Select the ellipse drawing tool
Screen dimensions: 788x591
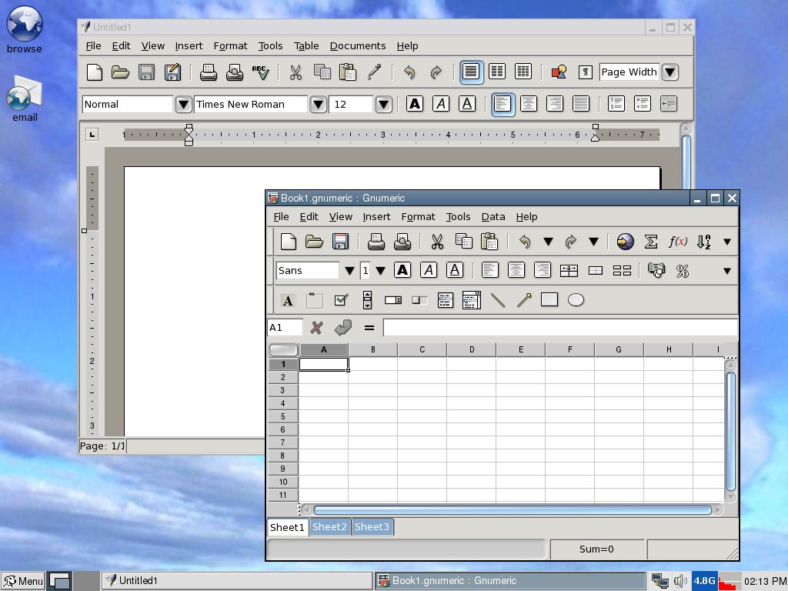coord(576,300)
